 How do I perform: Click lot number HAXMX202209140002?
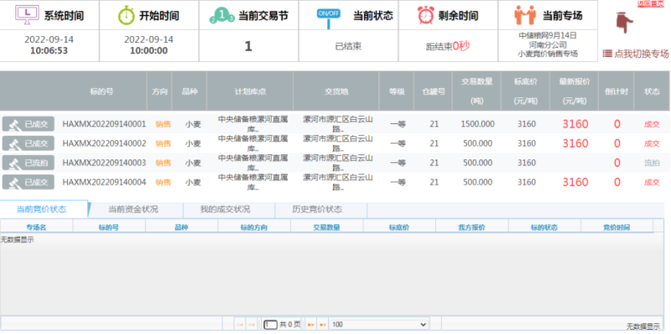point(104,144)
